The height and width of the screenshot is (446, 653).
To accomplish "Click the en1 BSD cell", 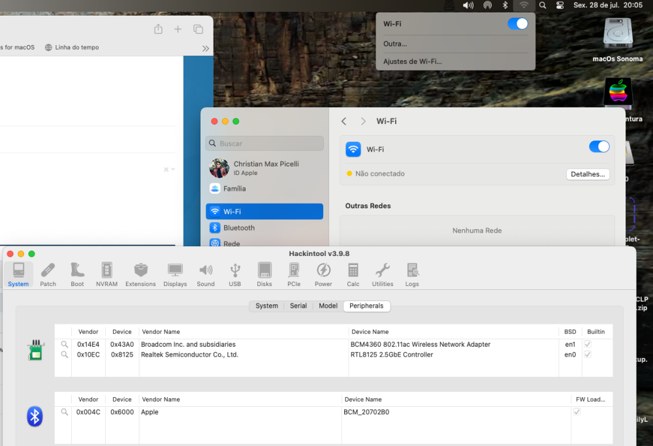I will coord(570,344).
